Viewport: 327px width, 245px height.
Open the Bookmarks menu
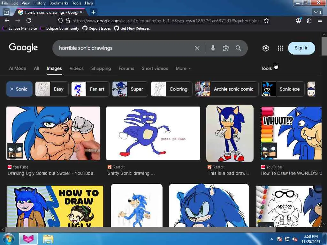(59, 3)
